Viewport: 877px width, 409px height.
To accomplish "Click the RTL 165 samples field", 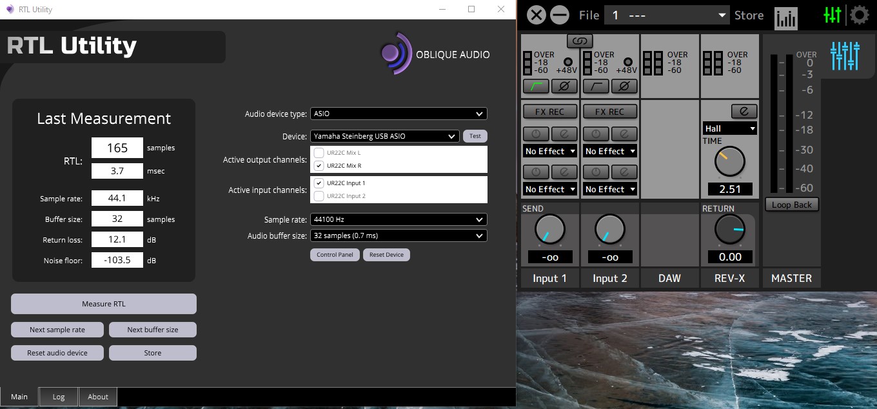I will [x=117, y=148].
